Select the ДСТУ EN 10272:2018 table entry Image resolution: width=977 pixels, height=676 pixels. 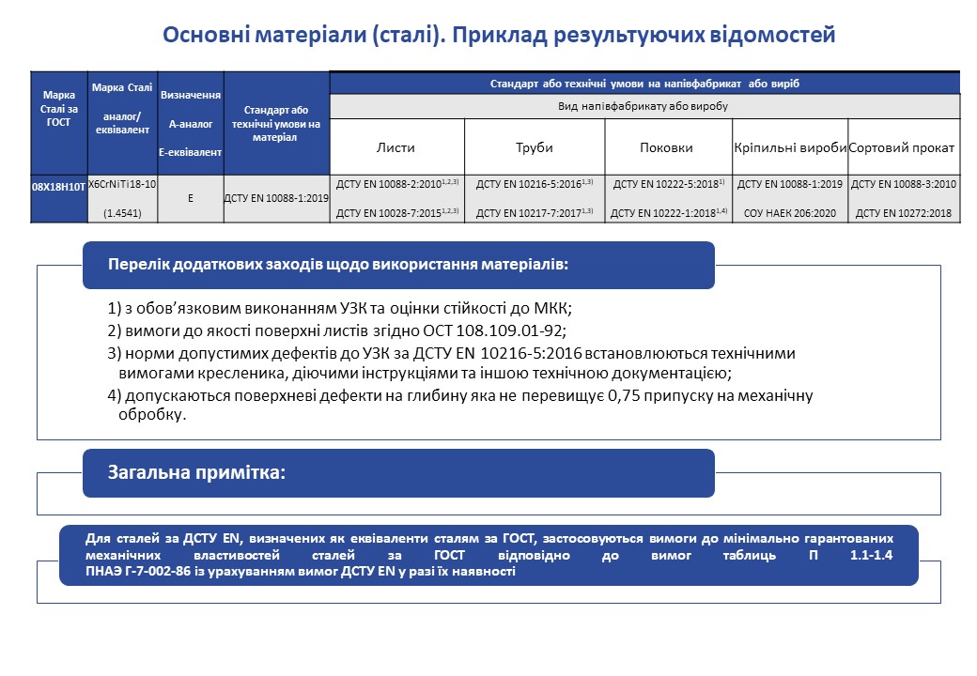903,213
